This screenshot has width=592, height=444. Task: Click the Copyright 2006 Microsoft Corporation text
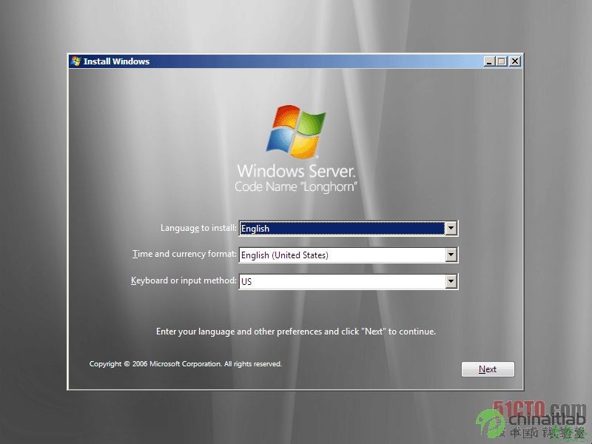pyautogui.click(x=186, y=363)
